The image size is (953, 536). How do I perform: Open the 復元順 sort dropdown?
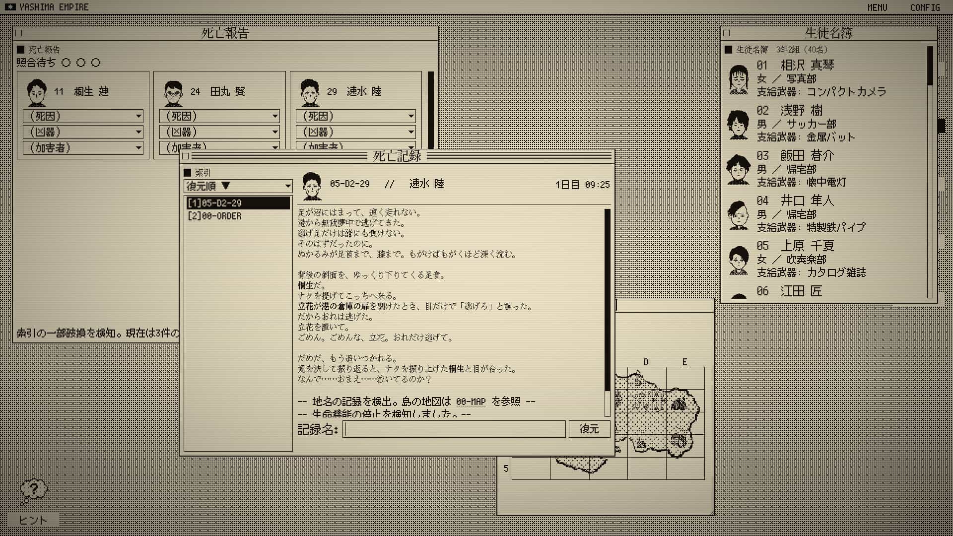[238, 186]
